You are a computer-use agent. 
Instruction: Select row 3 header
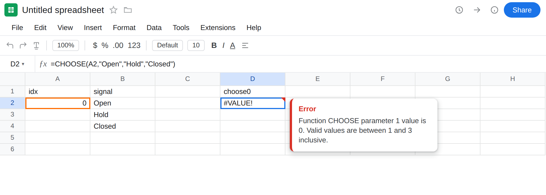(x=12, y=114)
